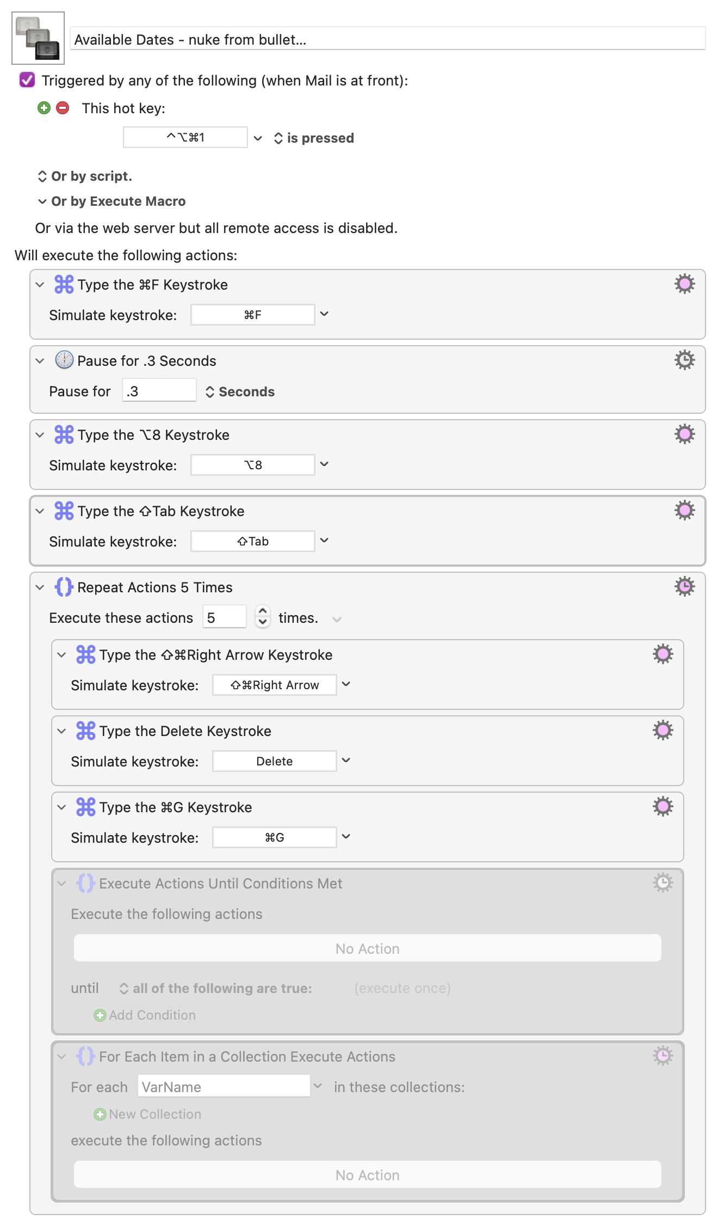The image size is (718, 1226).
Task: Click the command icon of ⇧Tab Keystroke action
Action: [64, 511]
